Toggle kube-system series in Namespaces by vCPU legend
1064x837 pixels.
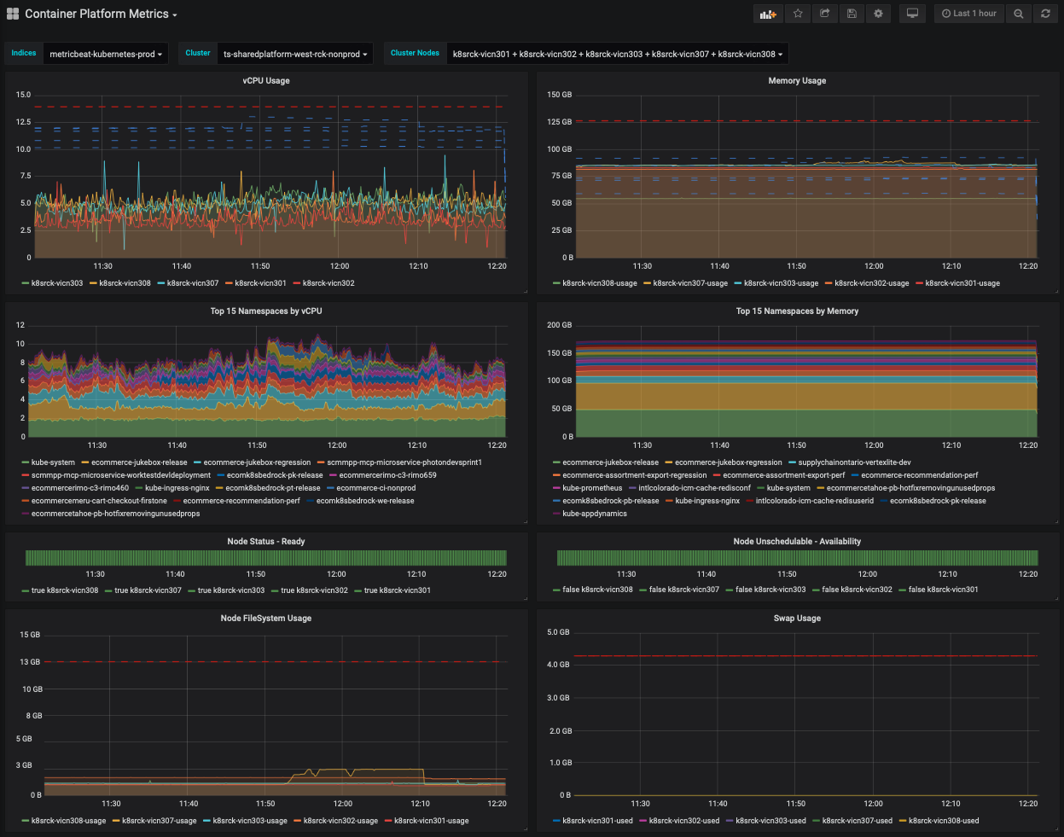(x=53, y=462)
